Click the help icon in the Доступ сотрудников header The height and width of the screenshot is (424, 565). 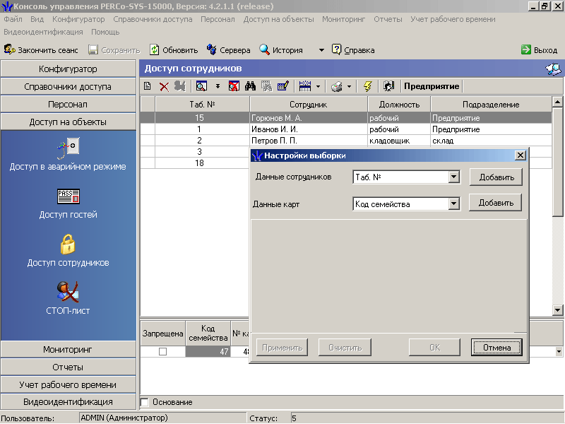(553, 69)
